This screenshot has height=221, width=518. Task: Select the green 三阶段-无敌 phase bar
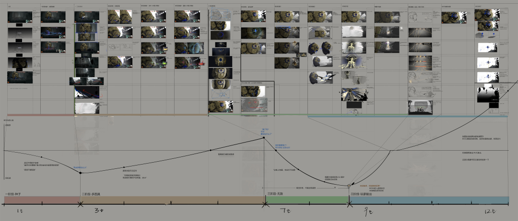click(307, 200)
